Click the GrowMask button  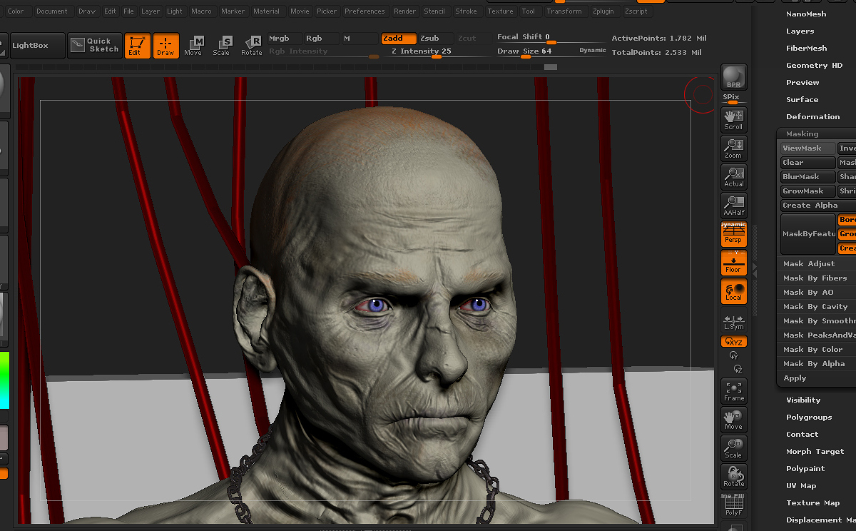pos(807,191)
